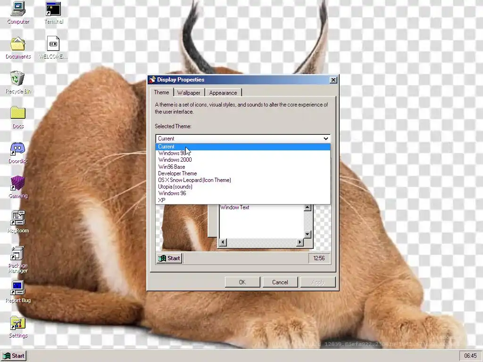Select the Current theme option

[243, 147]
